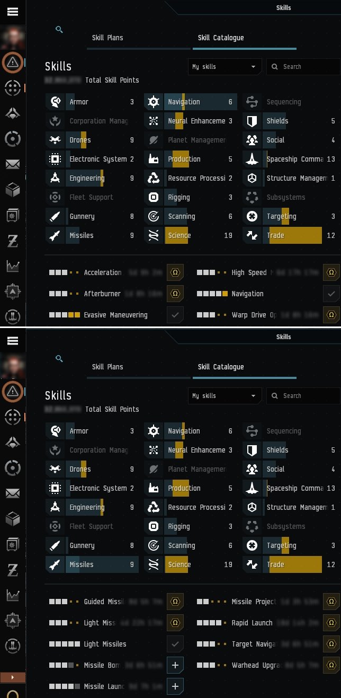Toggle the checkmark beside Evasive Maneuvering
This screenshot has height=698, width=341.
pyautogui.click(x=175, y=315)
